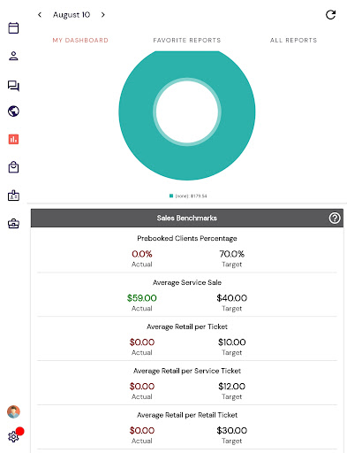Open settings gear with red notification
The image size is (347, 453).
(13, 436)
